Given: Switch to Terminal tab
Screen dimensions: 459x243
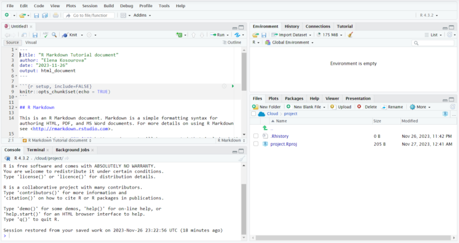Looking at the screenshot, I should pos(36,150).
